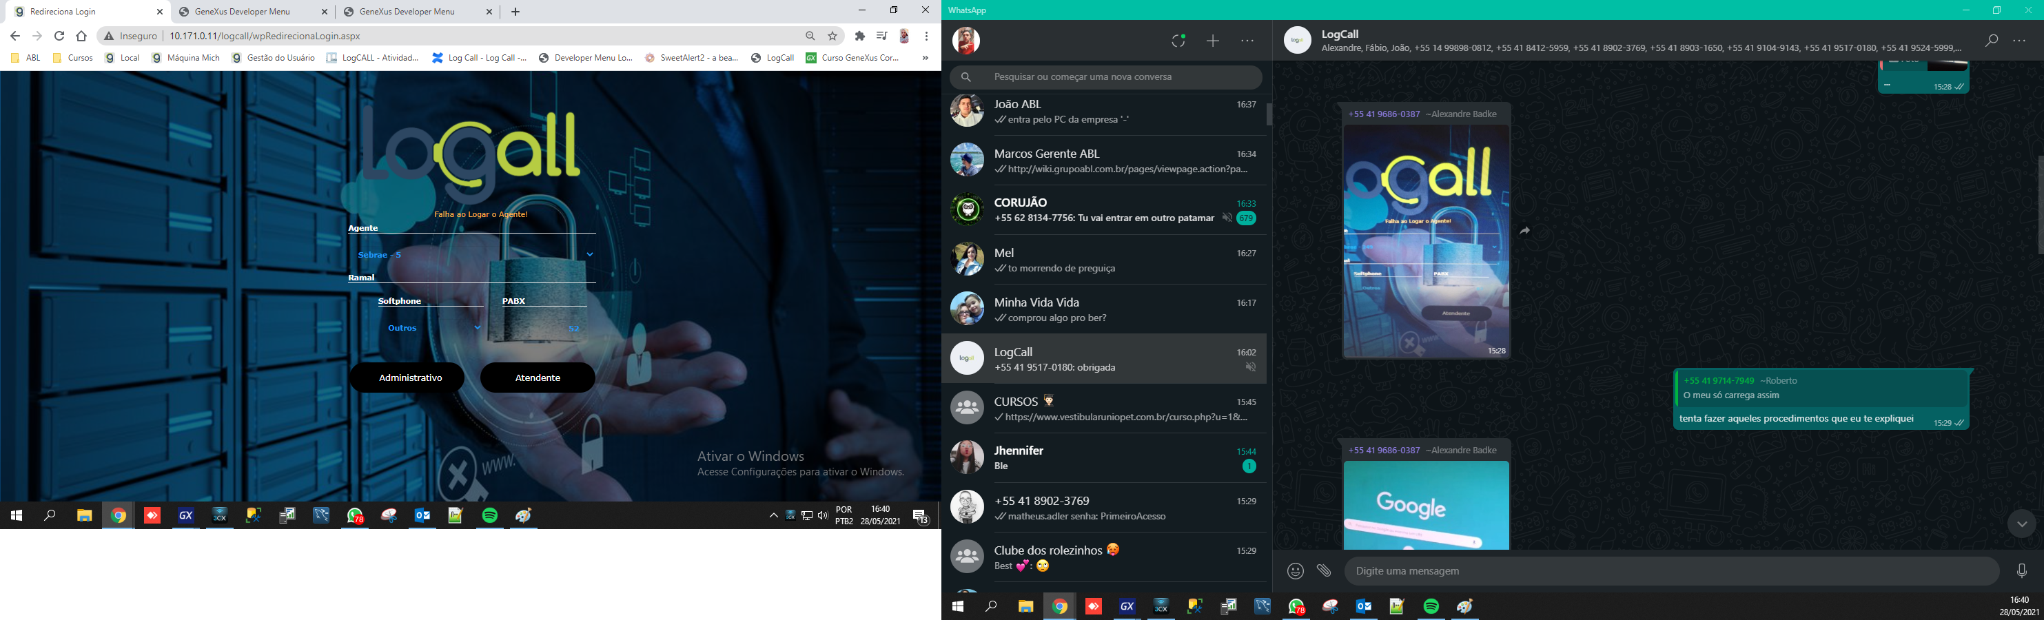Open CORUJÃO group chat
The height and width of the screenshot is (620, 2044).
tap(1104, 210)
